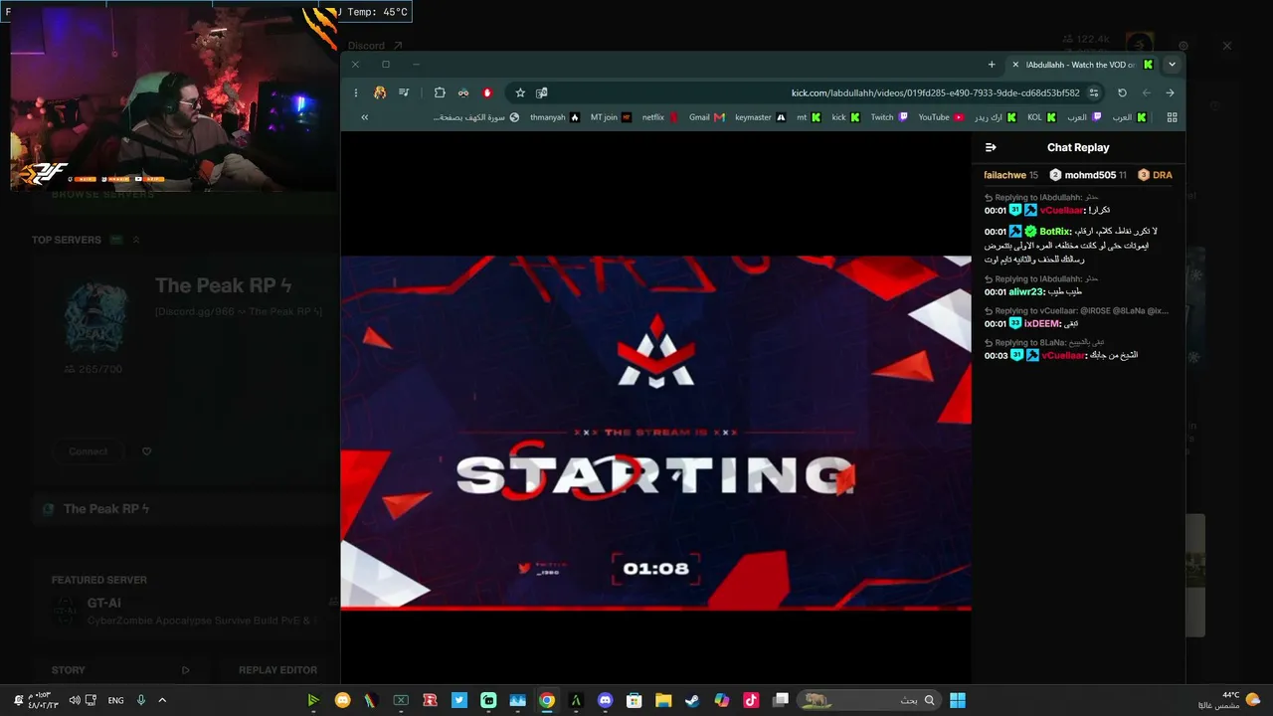Open the 'ارك ريدر' bookmark
Screen dimensions: 1273x716
995,117
